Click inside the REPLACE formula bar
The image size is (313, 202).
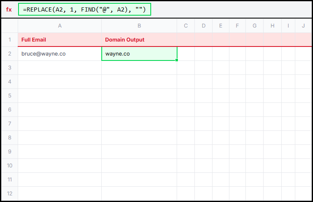pyautogui.click(x=84, y=9)
